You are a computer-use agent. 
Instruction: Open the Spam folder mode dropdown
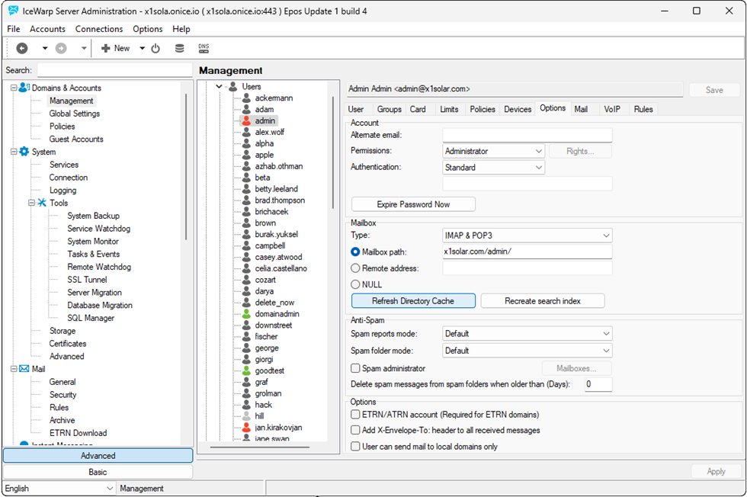coord(527,351)
